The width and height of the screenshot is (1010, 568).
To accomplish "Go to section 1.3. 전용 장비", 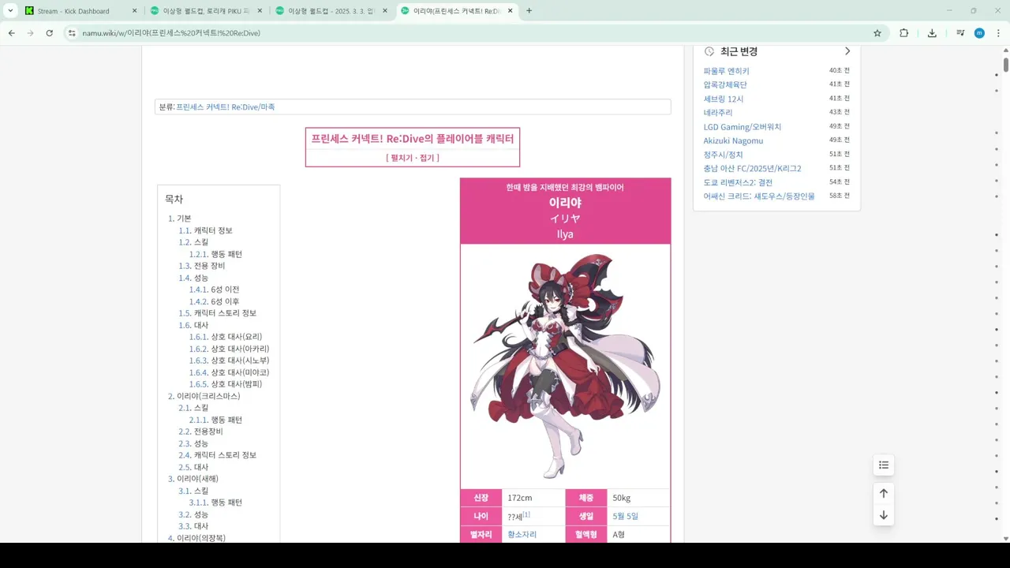I will click(x=201, y=266).
